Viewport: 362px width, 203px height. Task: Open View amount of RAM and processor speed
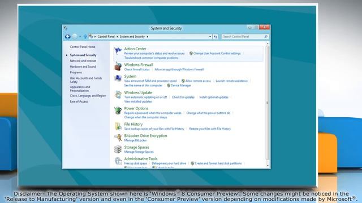[150, 81]
